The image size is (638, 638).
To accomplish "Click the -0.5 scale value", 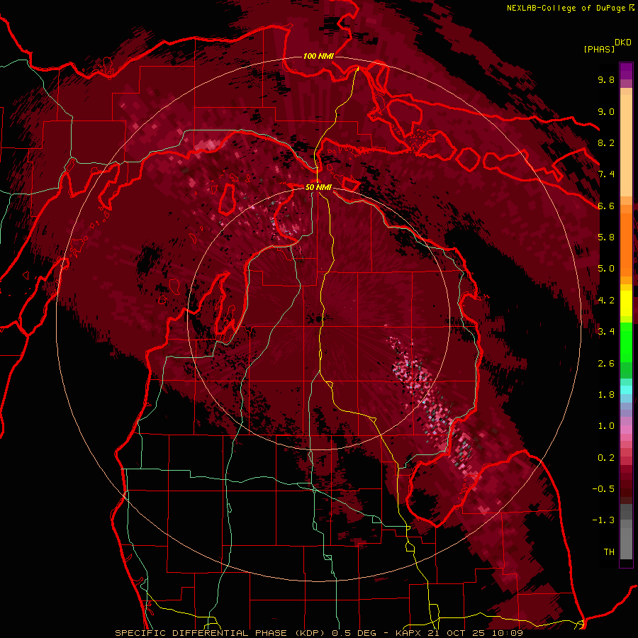I will [603, 489].
